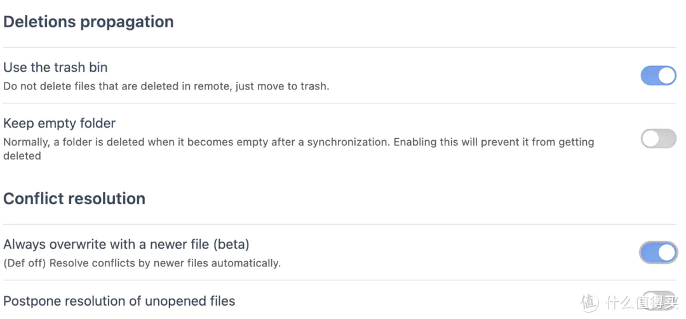Disable Always overwrite with a newer file toggle
This screenshot has height=319, width=686.
click(x=659, y=252)
